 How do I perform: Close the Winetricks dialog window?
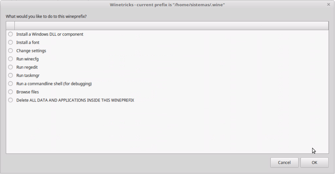coord(328,4)
